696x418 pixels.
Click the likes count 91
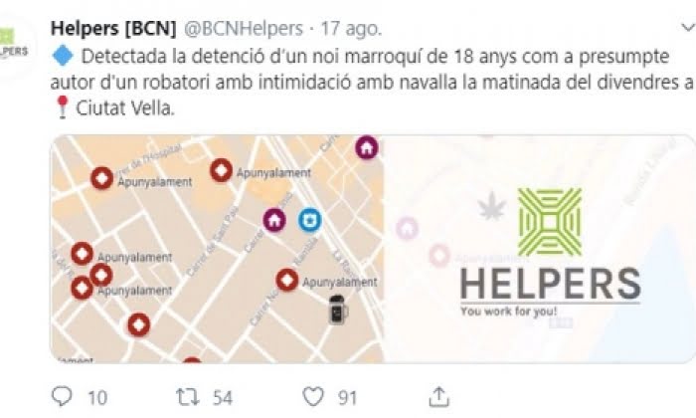(348, 397)
